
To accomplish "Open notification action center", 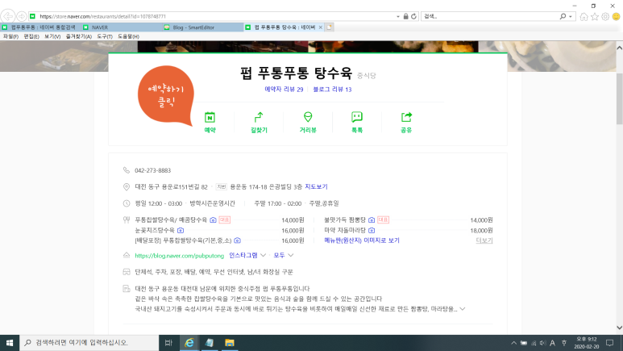I will 610,343.
